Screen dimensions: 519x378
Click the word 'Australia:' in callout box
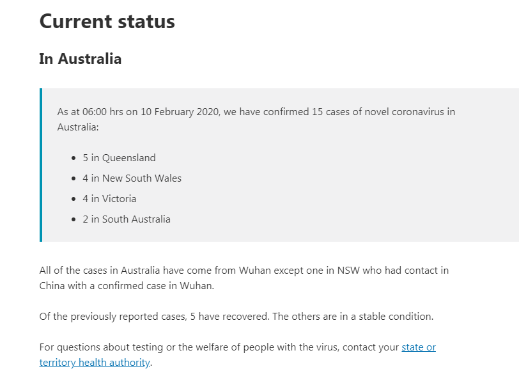[x=78, y=127]
